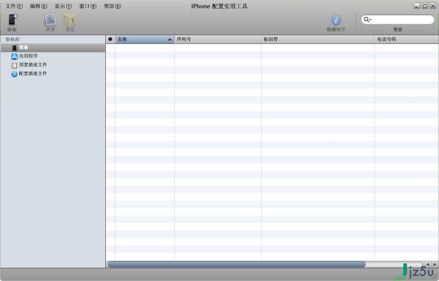This screenshot has height=281, width=439.
Task: Open the 窗口(W) menu
Action: [88, 6]
